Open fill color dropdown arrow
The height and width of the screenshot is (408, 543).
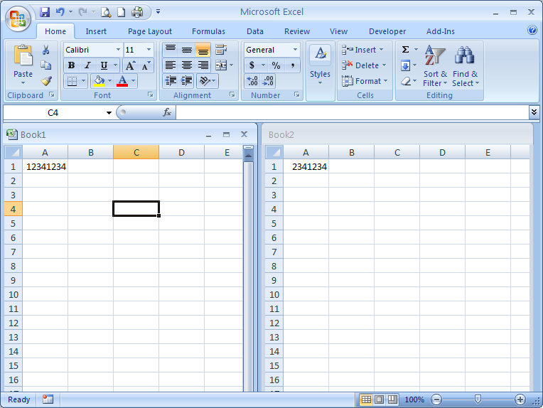click(x=109, y=81)
